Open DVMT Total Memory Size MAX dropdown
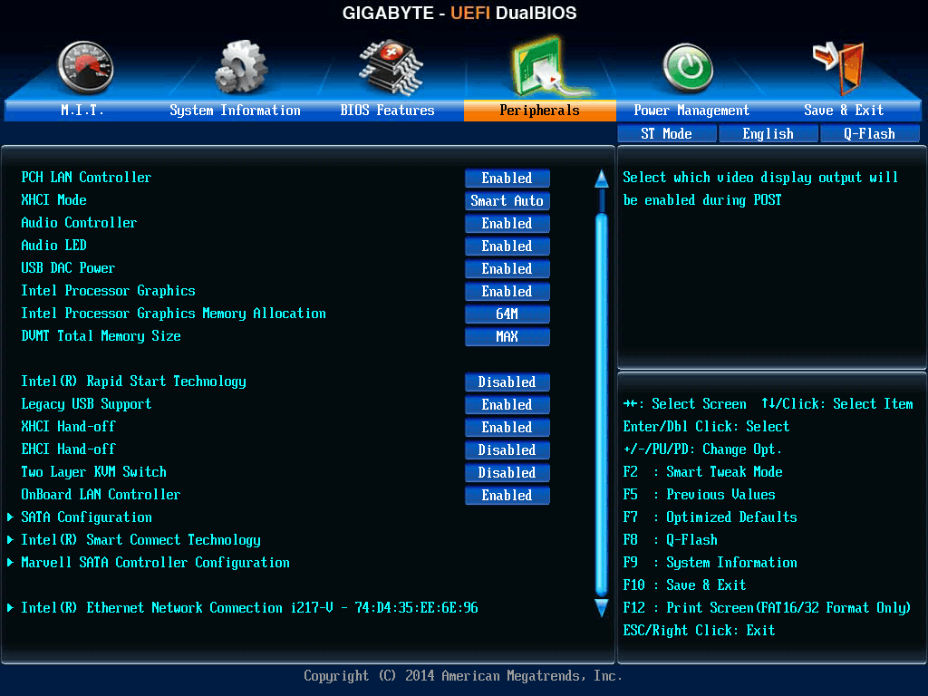The width and height of the screenshot is (928, 696). click(x=507, y=337)
